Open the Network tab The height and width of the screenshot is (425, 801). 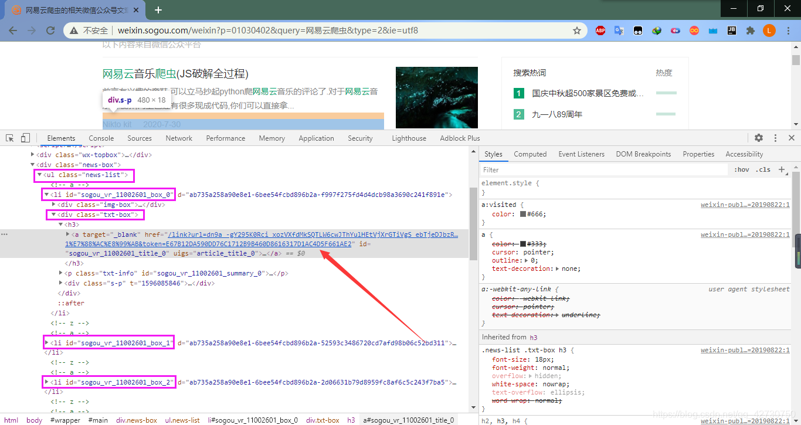tap(179, 138)
